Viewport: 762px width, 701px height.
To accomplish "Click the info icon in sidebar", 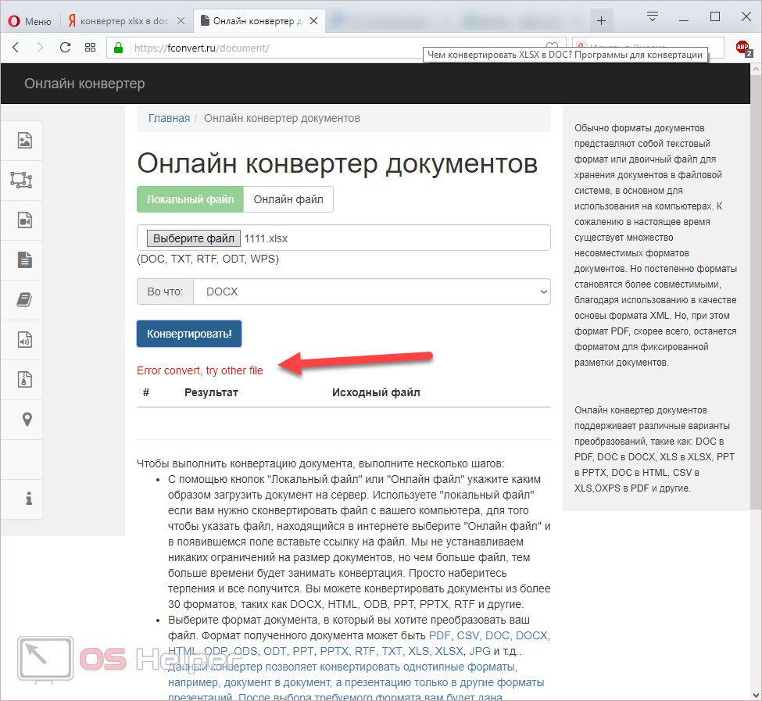I will (x=28, y=498).
